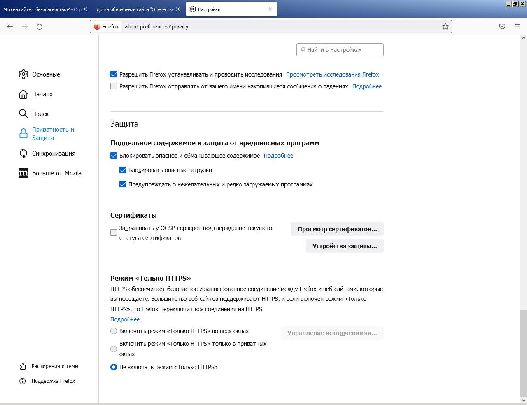The width and height of the screenshot is (527, 405).
Task: Toggle warning about unwanted programs checkbox
Action: coord(123,184)
